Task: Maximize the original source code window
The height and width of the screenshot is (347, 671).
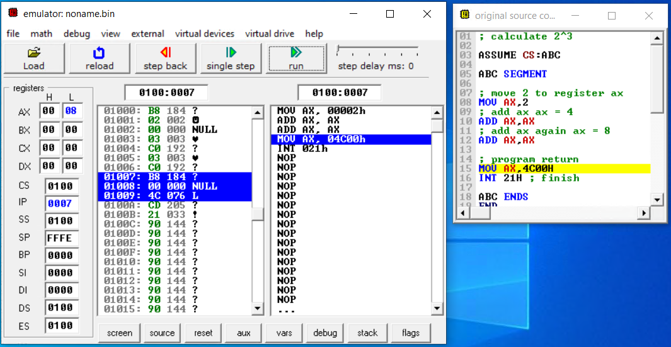Action: click(612, 16)
